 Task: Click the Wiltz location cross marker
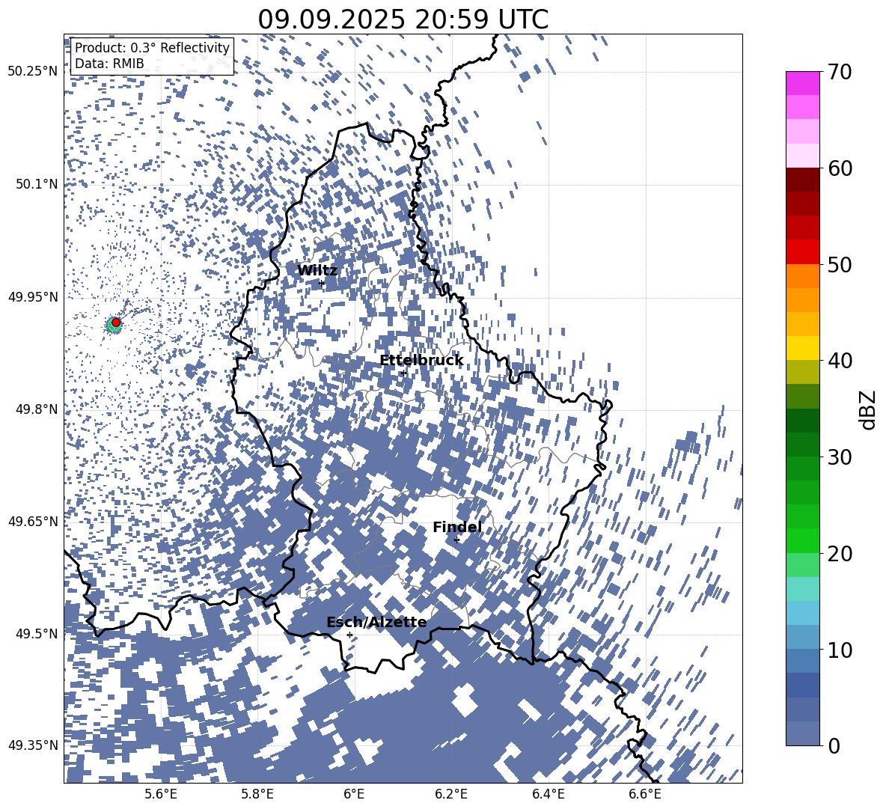click(x=322, y=283)
